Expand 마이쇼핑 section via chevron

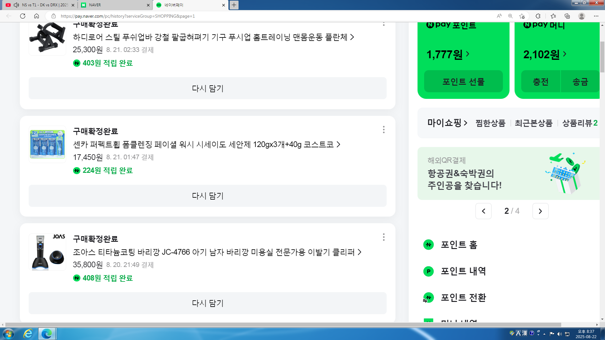click(465, 123)
